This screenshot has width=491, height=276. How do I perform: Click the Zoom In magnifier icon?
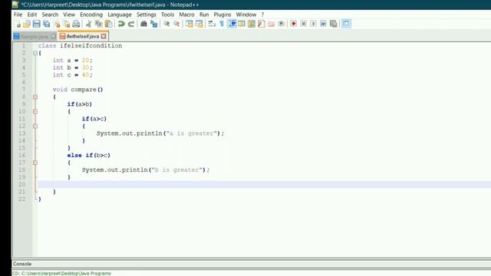click(166, 24)
